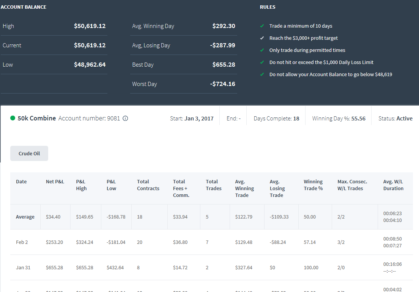Click checkmark beside Daily Loss Limit rule
This screenshot has width=419, height=292.
[x=262, y=62]
